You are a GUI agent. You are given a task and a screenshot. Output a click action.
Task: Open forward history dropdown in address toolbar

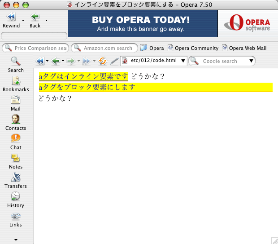tap(79, 61)
